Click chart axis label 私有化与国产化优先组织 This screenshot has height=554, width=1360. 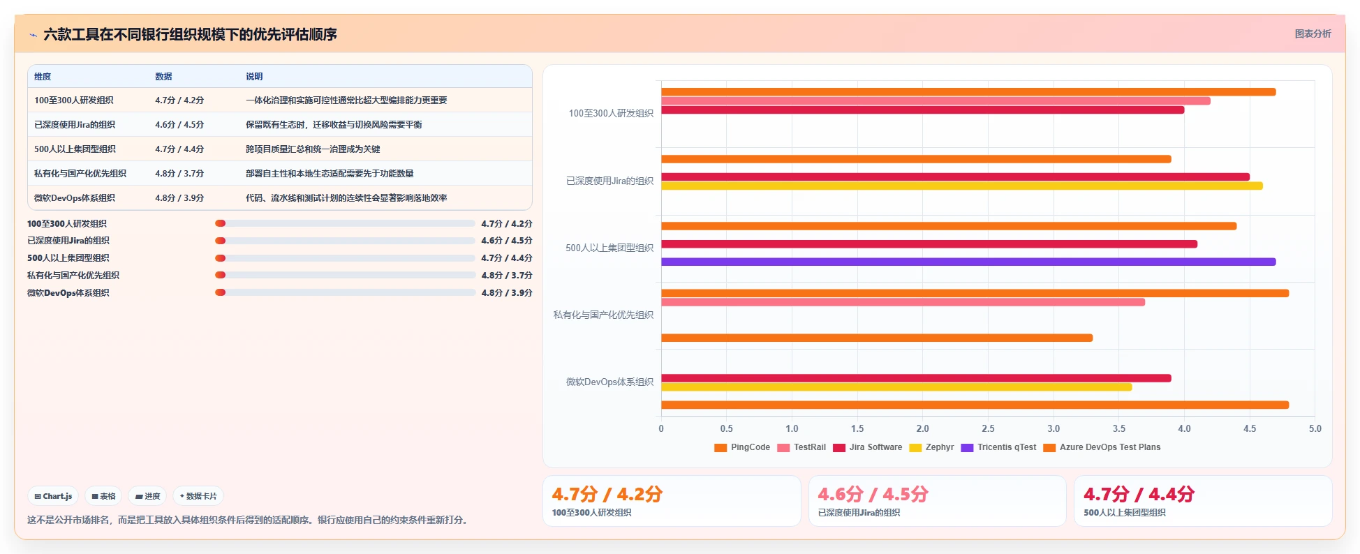(603, 315)
